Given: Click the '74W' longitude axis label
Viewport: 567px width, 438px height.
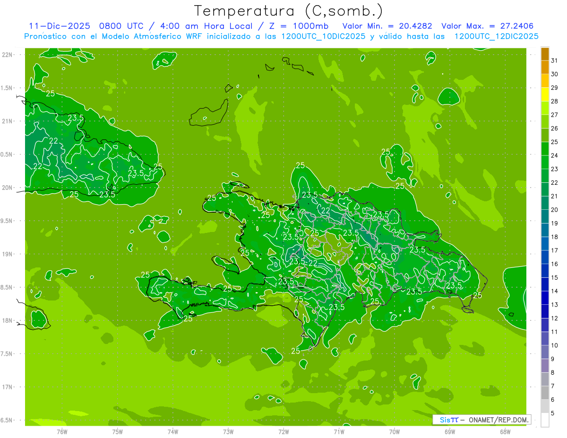Looking at the screenshot, I should tap(173, 432).
